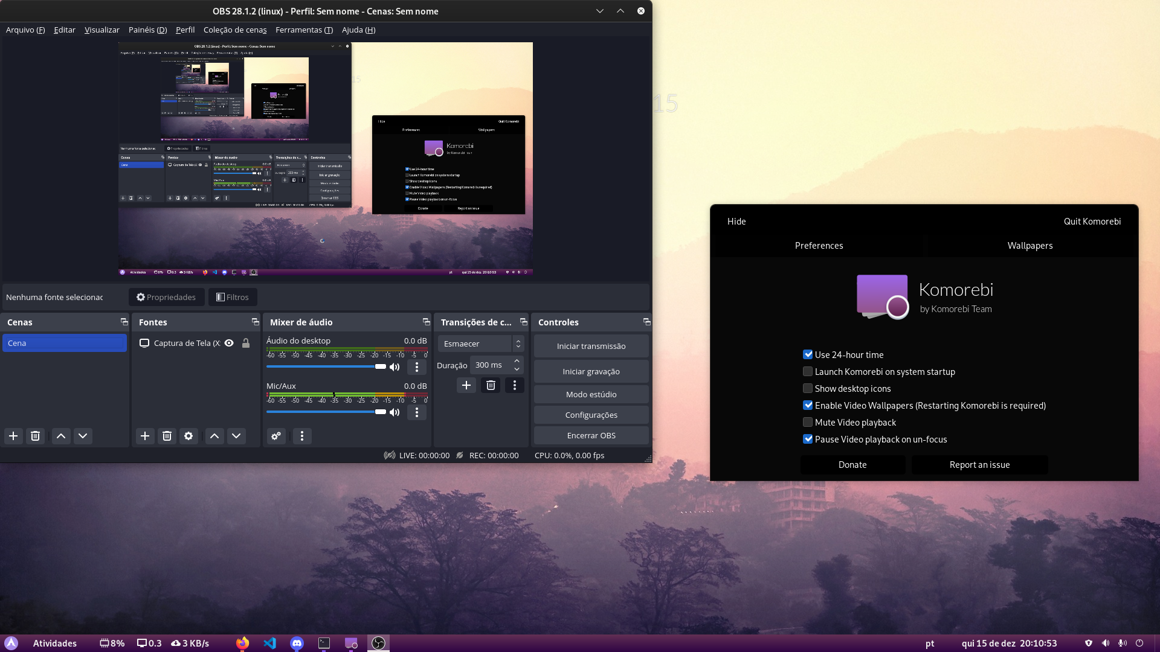The image size is (1160, 652).
Task: Add a new source in Fontes panel
Action: coord(145,436)
